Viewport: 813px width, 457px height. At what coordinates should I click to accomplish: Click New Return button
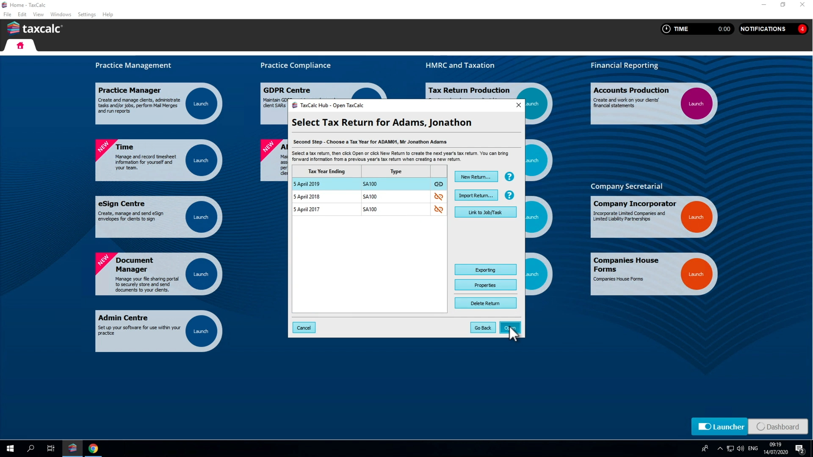click(476, 177)
